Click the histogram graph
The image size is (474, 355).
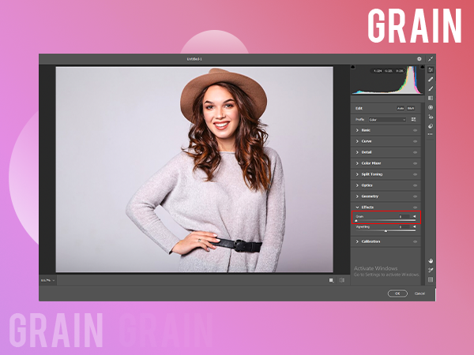pos(388,80)
